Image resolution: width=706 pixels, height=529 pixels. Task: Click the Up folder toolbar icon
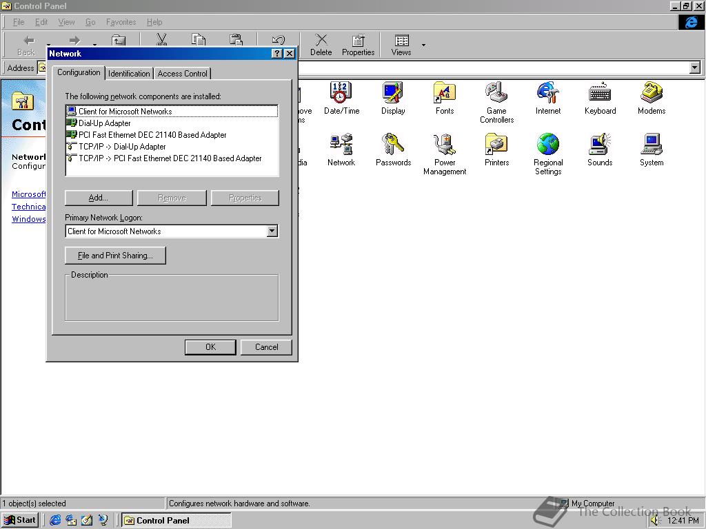click(119, 39)
